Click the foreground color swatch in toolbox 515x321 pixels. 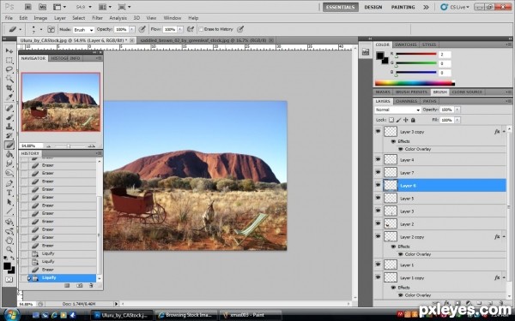pyautogui.click(x=7, y=266)
